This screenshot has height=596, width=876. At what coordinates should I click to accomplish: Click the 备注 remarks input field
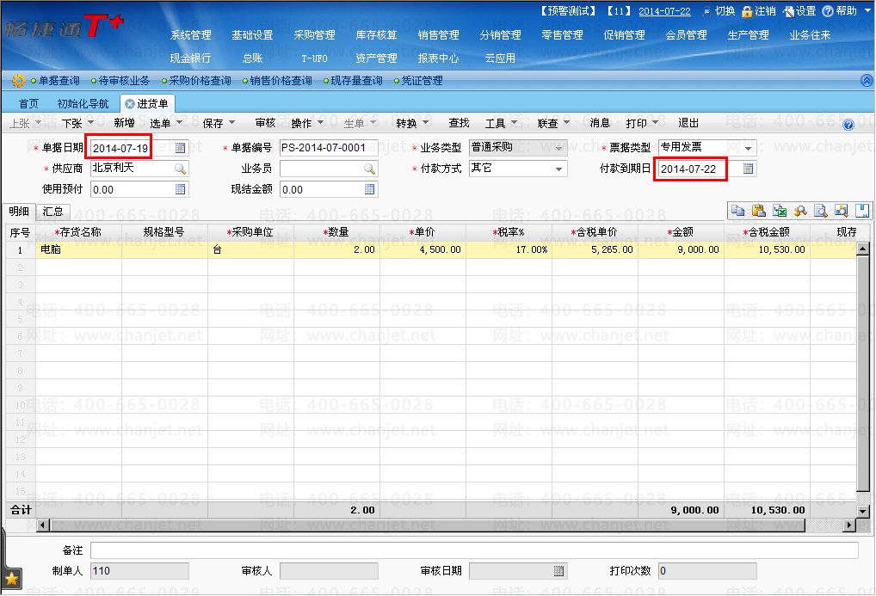(473, 550)
